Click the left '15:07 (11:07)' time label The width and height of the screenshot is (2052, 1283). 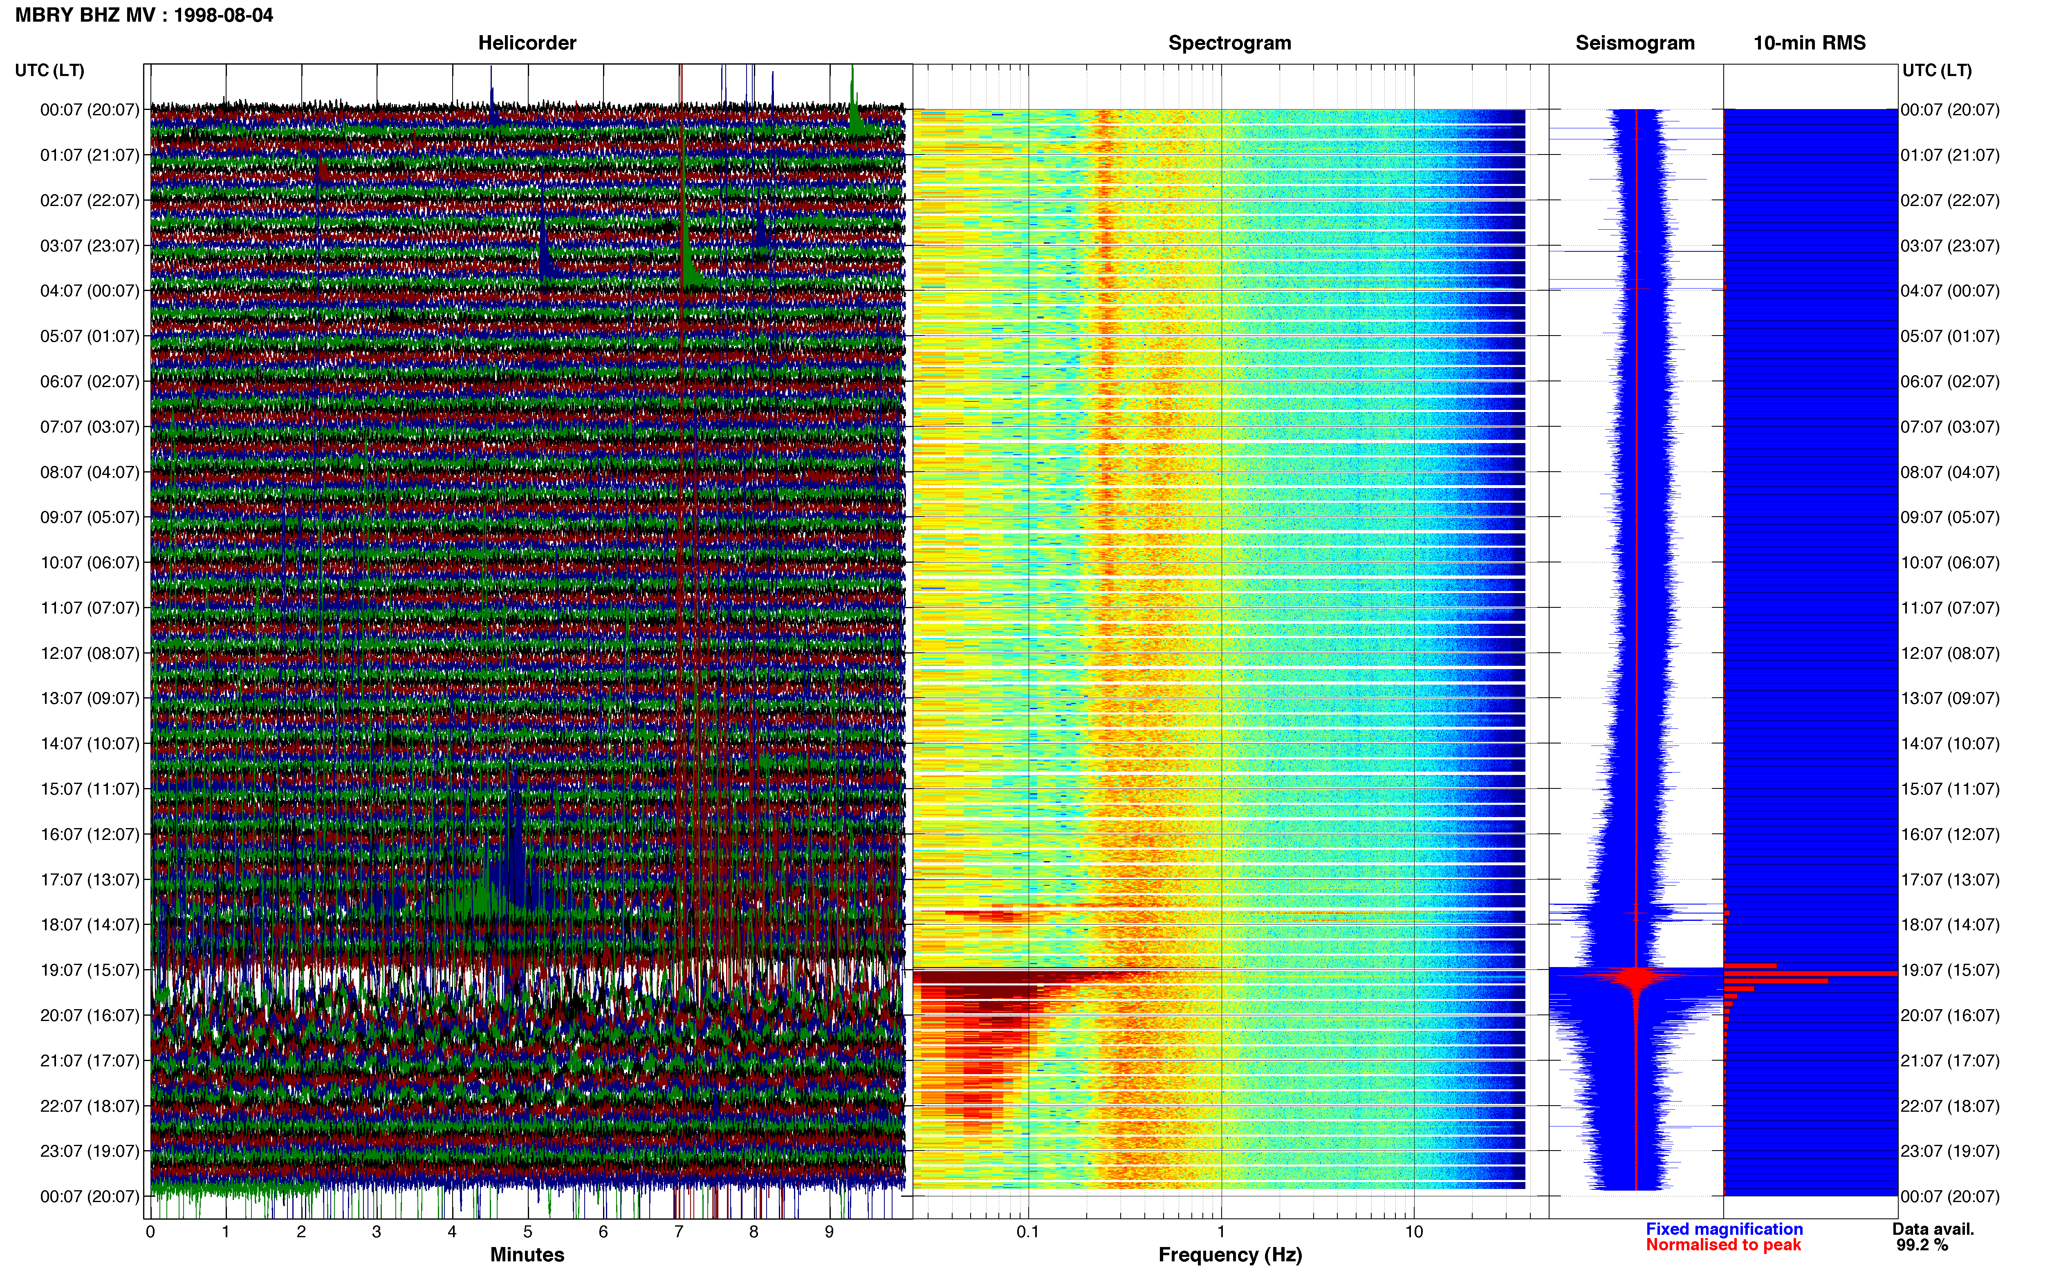tap(89, 788)
